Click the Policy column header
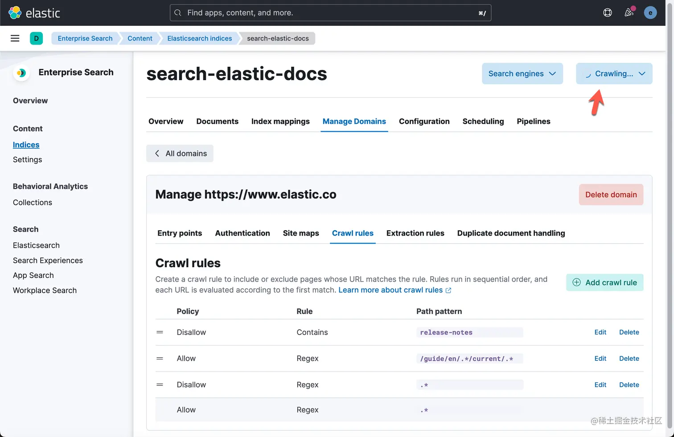This screenshot has width=674, height=437. pyautogui.click(x=188, y=311)
